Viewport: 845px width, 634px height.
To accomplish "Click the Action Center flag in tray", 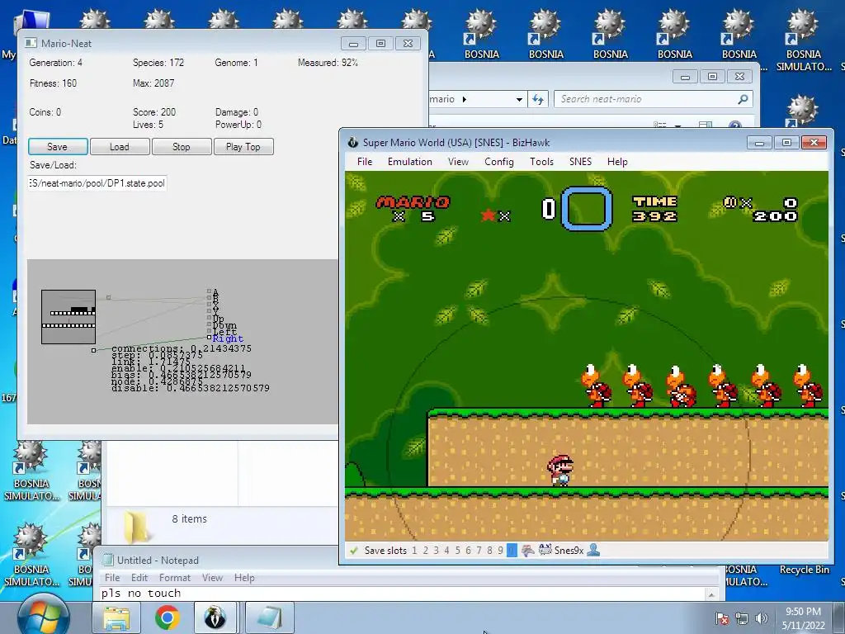I will pyautogui.click(x=722, y=618).
